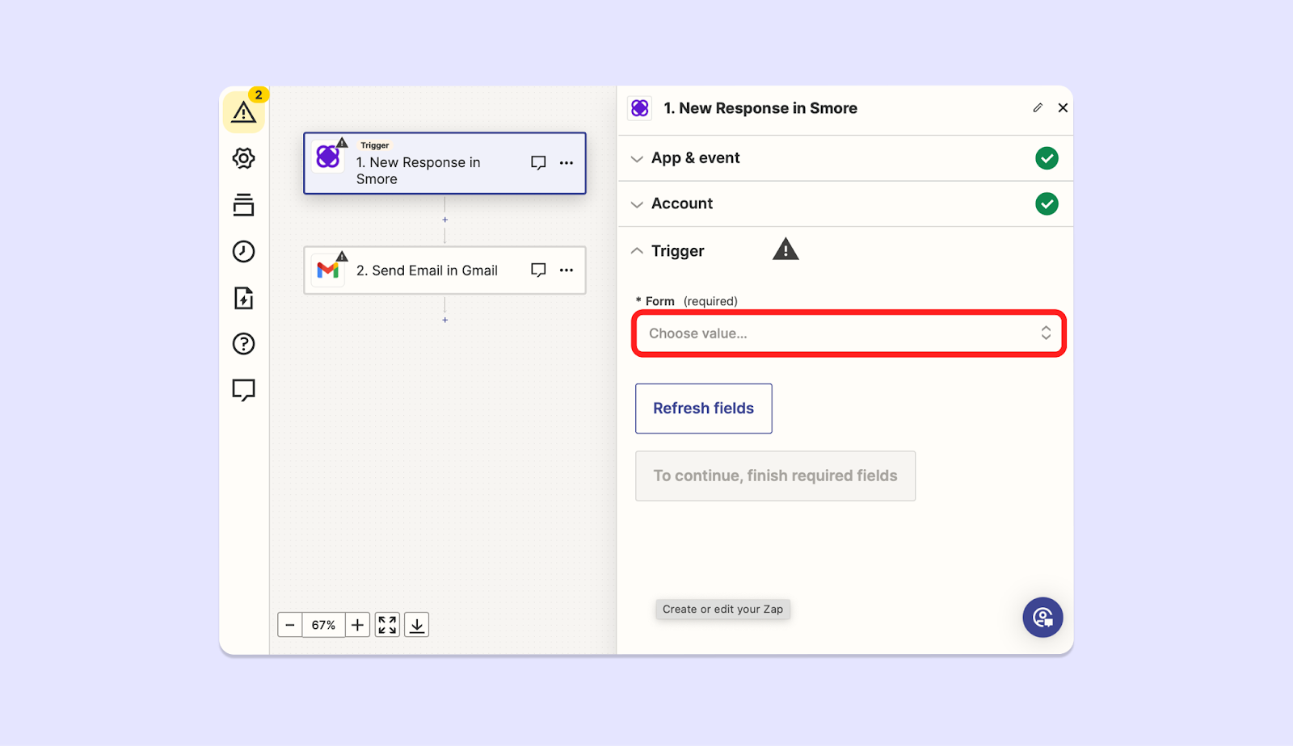Open help question mark icon
This screenshot has height=746, width=1293.
tap(243, 344)
